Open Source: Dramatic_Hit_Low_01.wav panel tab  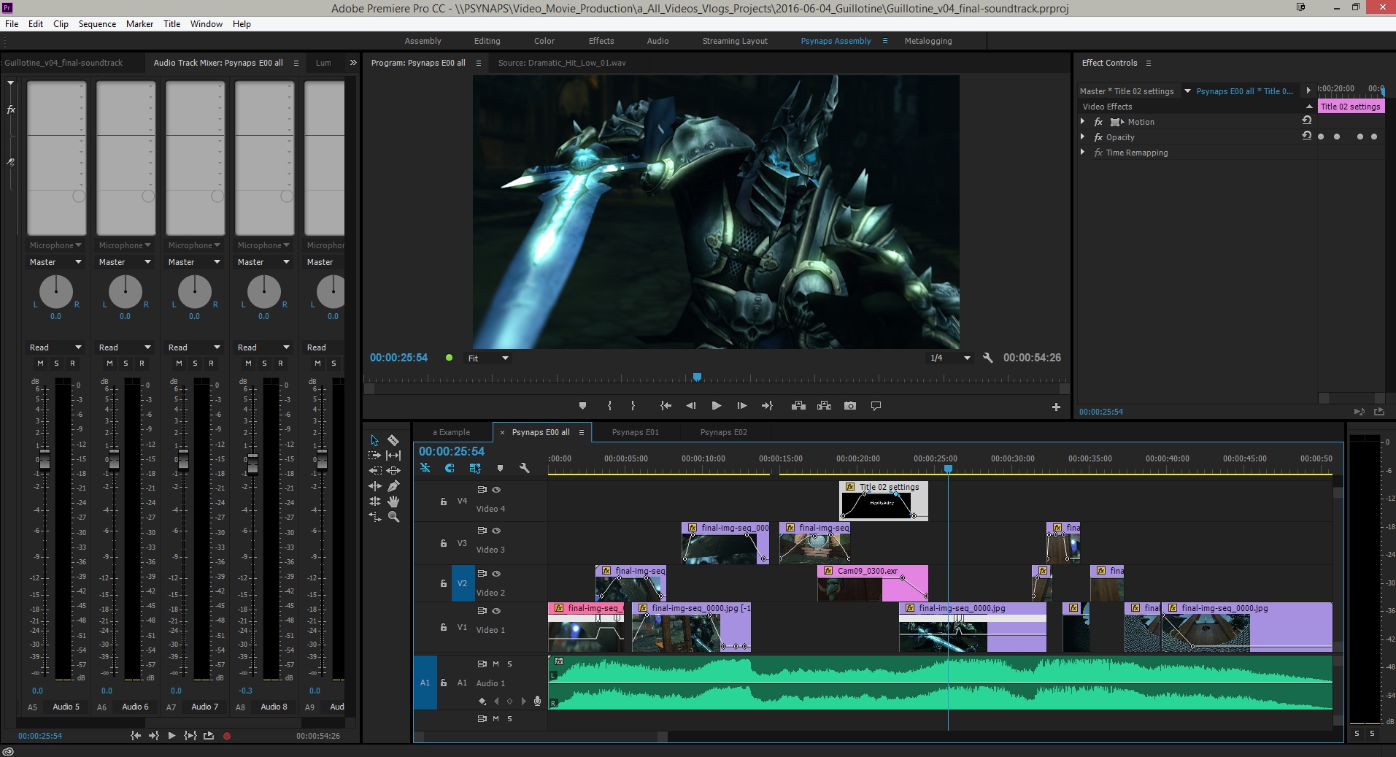[562, 63]
